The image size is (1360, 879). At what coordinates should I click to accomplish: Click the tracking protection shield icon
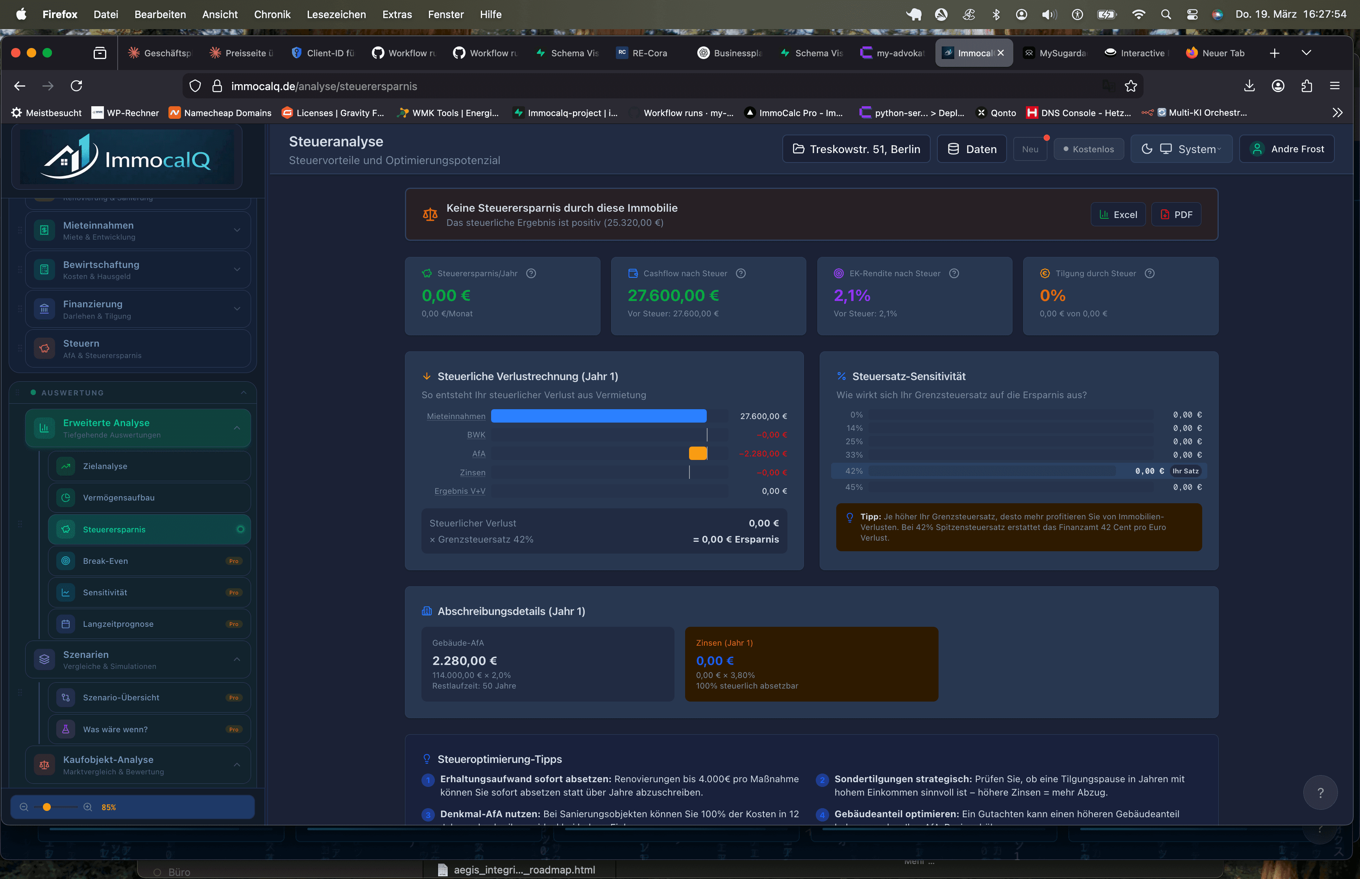(195, 86)
